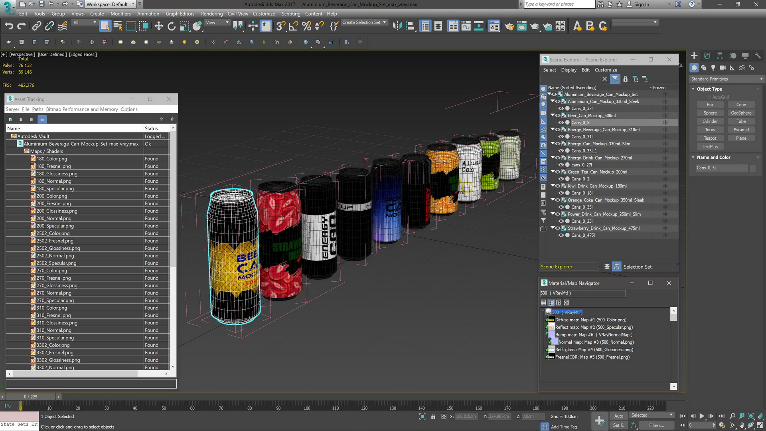
Task: Click the Go to End playback button
Action: pos(721,416)
